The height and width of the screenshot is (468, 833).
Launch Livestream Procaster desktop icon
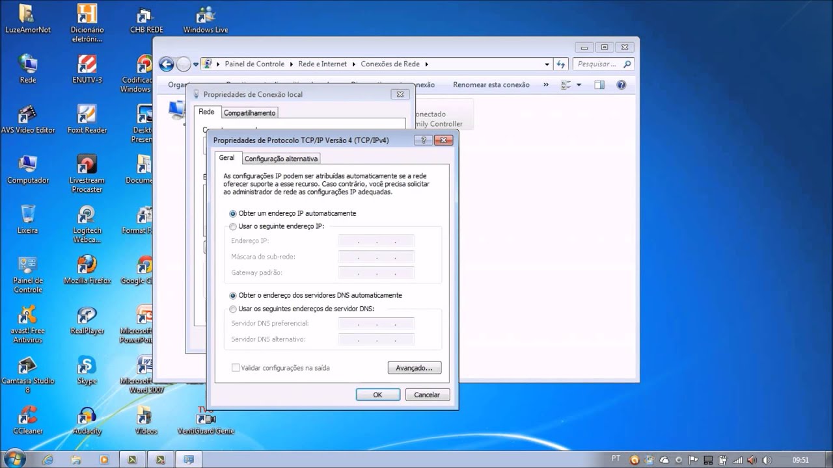click(87, 174)
